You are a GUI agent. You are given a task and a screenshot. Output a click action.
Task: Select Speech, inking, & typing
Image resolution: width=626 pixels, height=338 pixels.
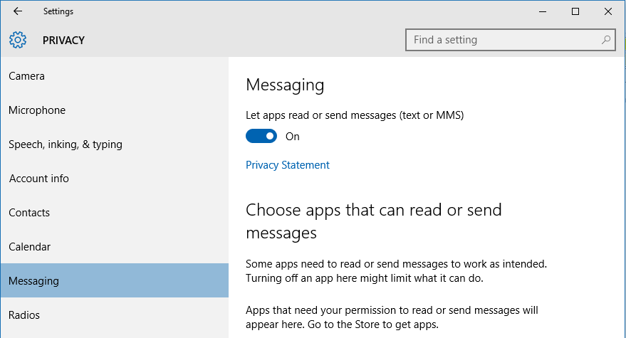click(x=115, y=144)
